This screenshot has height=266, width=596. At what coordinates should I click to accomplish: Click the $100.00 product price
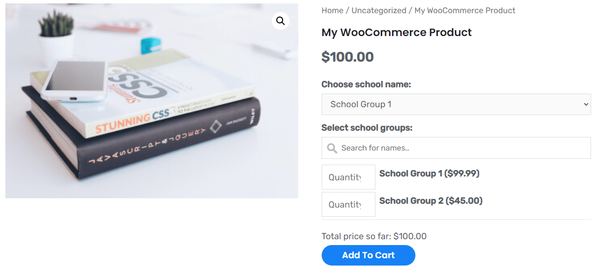pyautogui.click(x=348, y=57)
